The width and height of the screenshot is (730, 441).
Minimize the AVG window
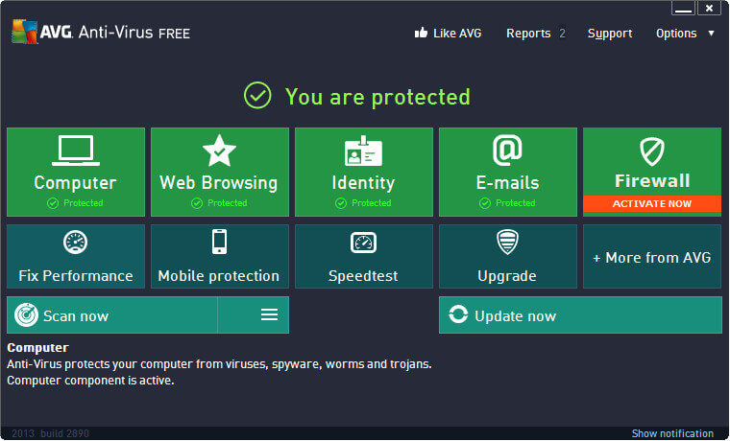(x=683, y=8)
